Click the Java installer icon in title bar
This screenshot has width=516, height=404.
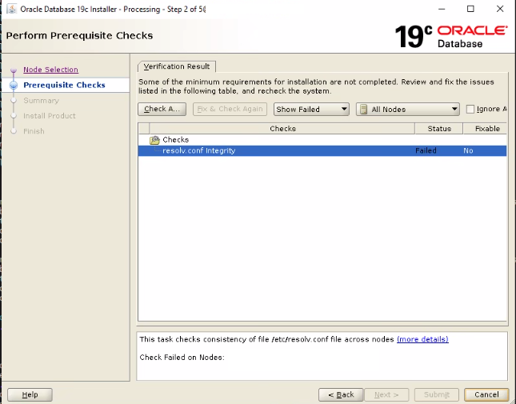point(12,9)
